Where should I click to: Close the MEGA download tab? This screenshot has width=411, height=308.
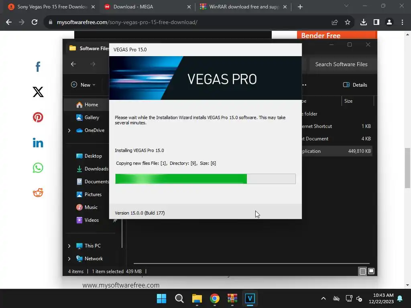189,7
